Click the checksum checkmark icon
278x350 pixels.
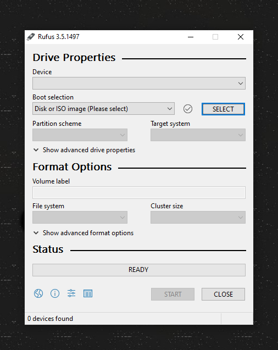(188, 109)
